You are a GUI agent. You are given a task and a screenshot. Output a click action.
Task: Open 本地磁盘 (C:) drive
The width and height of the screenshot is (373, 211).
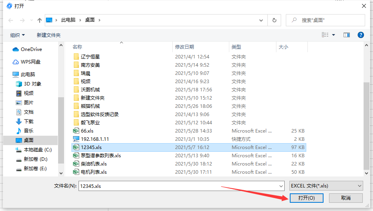33,150
